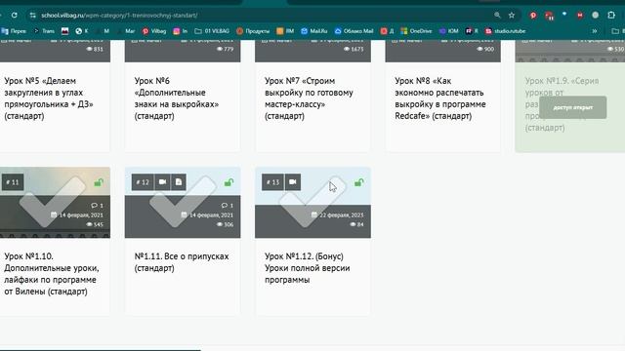Open №1.11. Все о припусках title
The height and width of the screenshot is (351, 625).
(x=182, y=262)
